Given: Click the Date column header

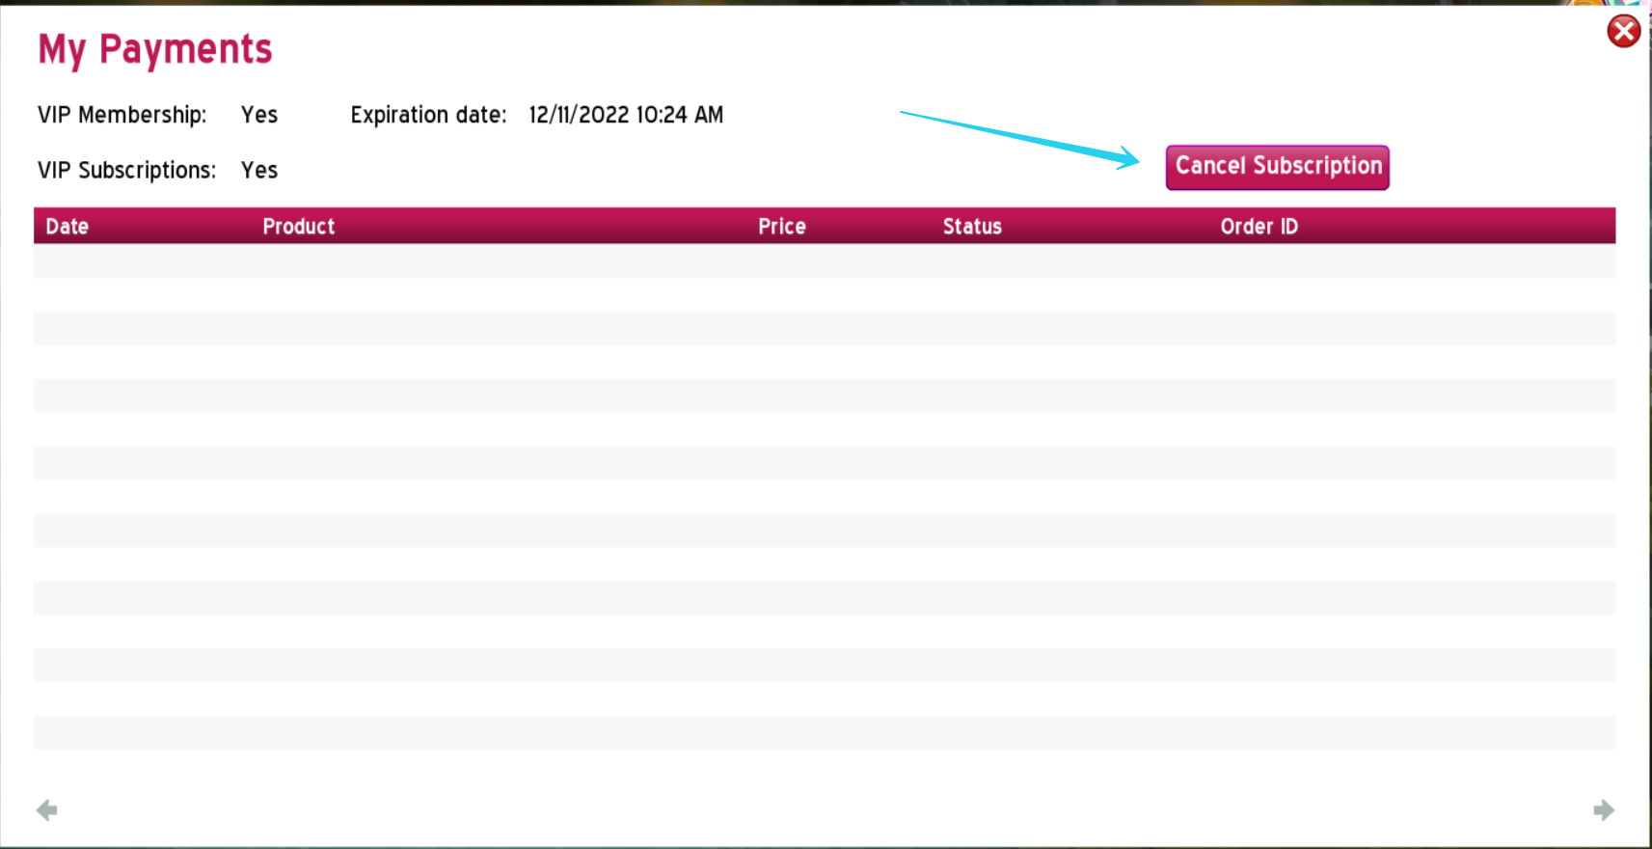Looking at the screenshot, I should pos(68,227).
